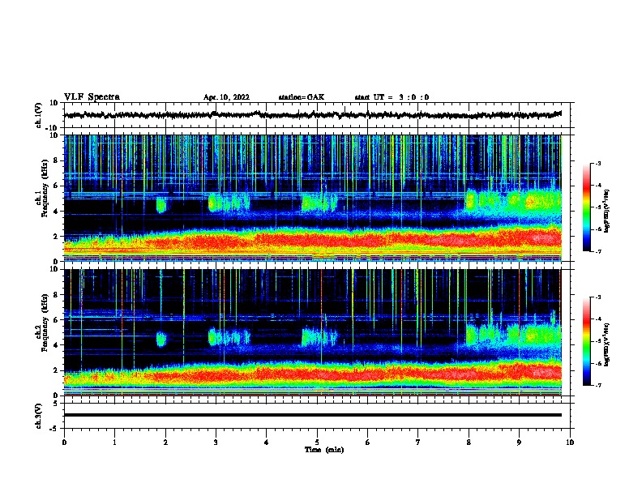Click the ch.1 emission burst near minute 2
Image resolution: width=642 pixels, height=496 pixels.
[x=161, y=204]
